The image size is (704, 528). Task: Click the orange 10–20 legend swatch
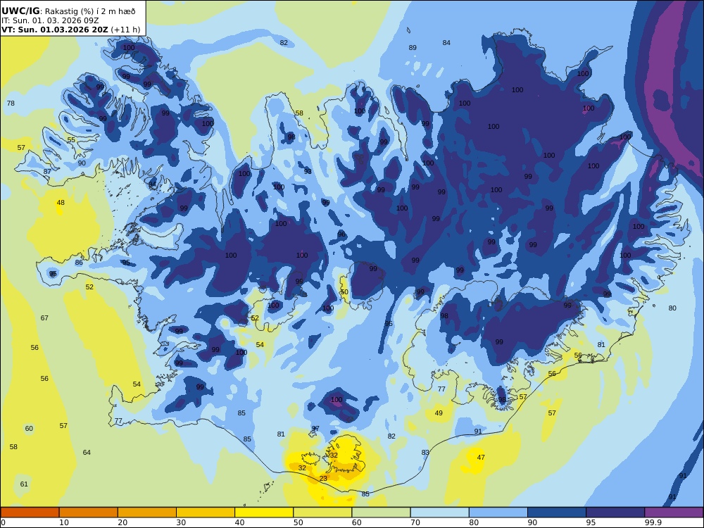tap(89, 513)
